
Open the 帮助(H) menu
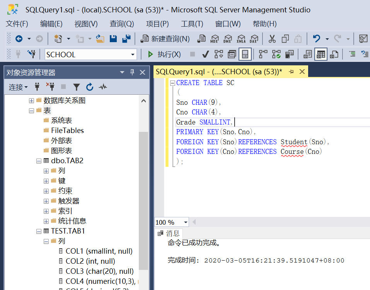pos(265,24)
